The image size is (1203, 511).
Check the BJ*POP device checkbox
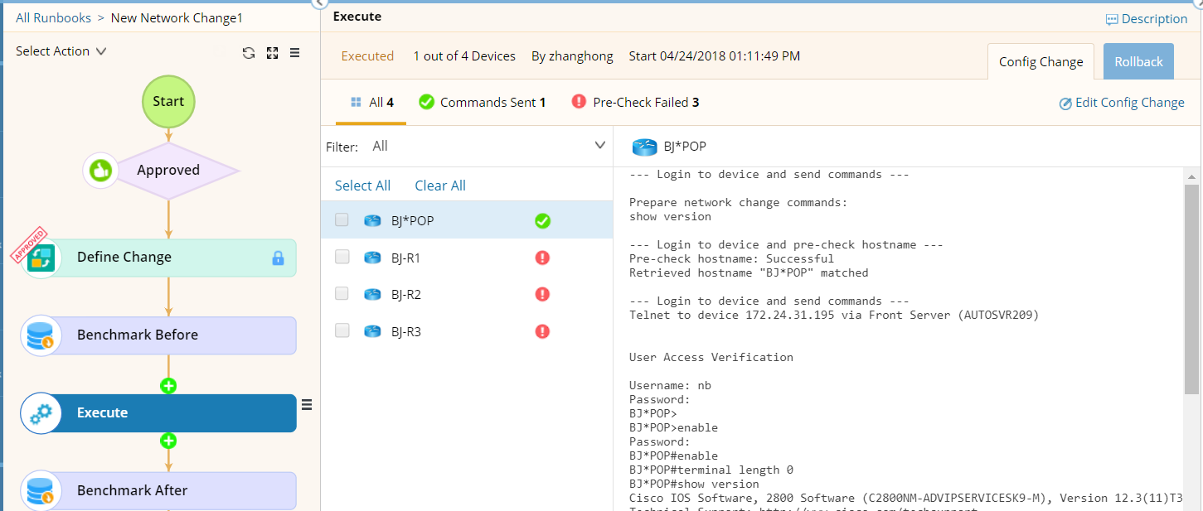pos(342,220)
